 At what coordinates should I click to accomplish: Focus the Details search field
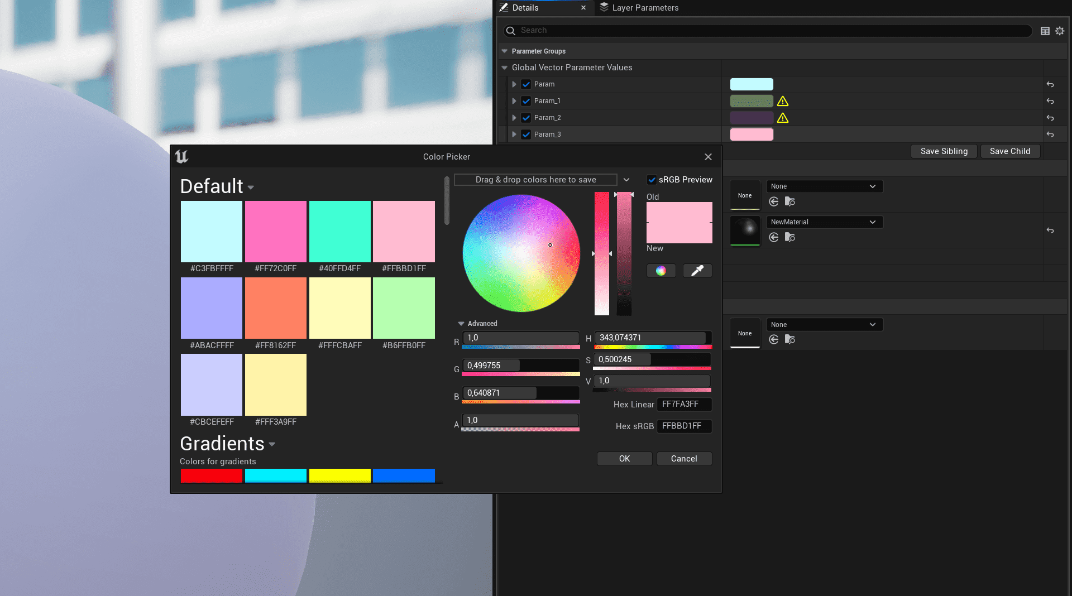(768, 31)
